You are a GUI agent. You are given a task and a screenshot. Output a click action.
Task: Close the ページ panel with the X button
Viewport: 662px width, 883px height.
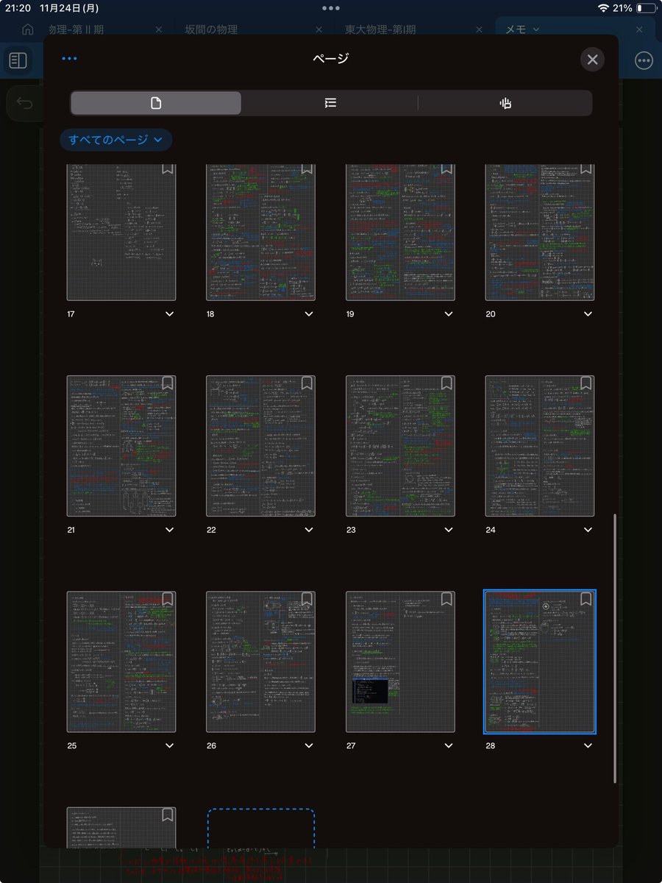[x=592, y=59]
